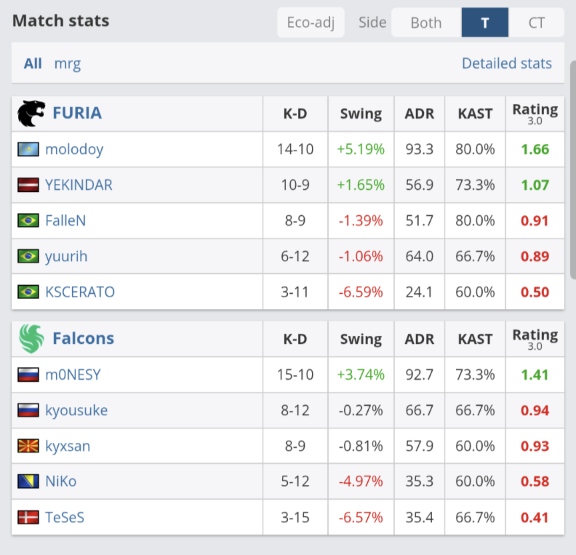Screen dimensions: 576x555
Task: Click the Latvia flag beside YEKINDAR
Action: click(x=28, y=185)
